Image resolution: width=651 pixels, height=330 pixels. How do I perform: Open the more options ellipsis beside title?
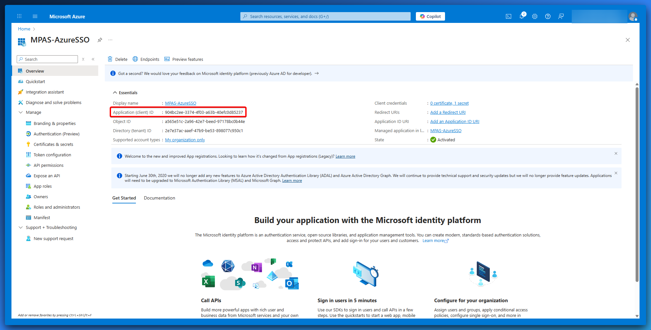pyautogui.click(x=110, y=40)
